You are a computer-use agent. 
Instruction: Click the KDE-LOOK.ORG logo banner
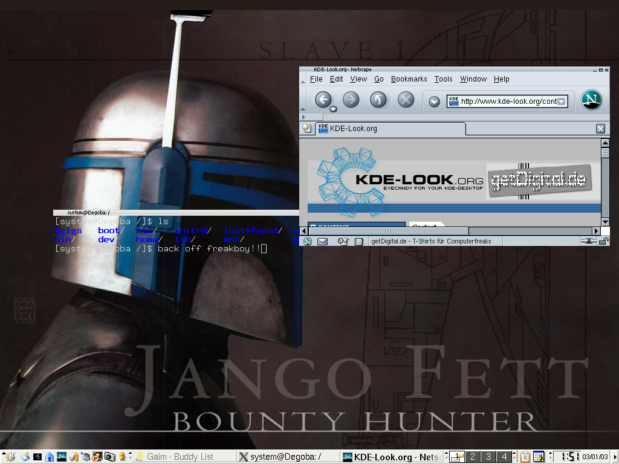pos(399,182)
